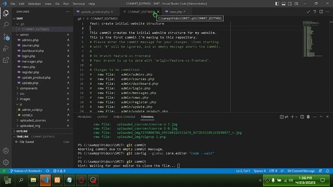Maximize the terminal panel size

click(321, 117)
